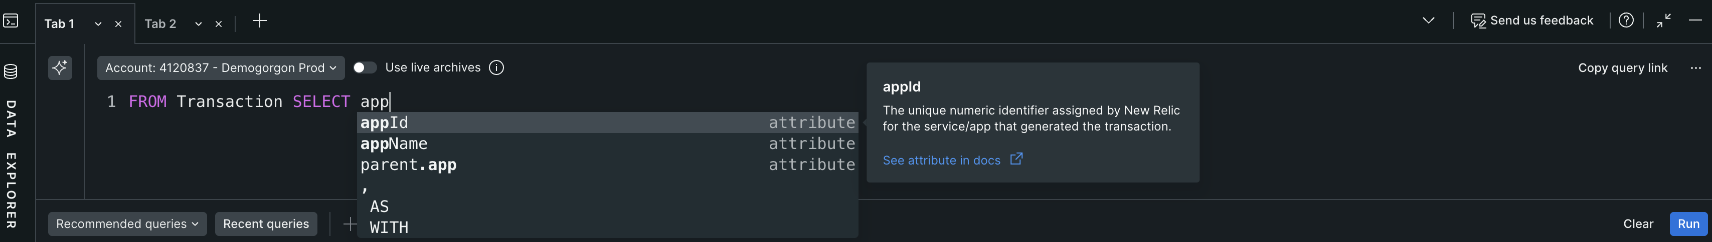Expand the Tab 1 chevron menu
This screenshot has width=1712, height=242.
tap(98, 24)
